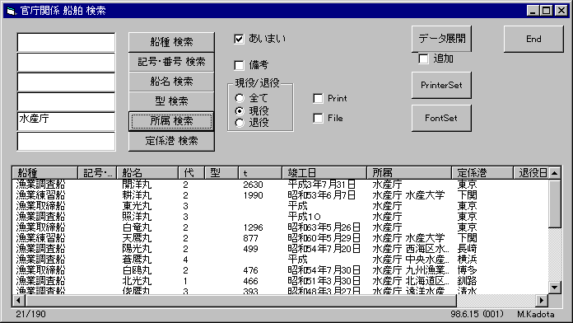This screenshot has height=323, width=573.
Task: Select the 蒼鷹丸 row
Action: 280,260
